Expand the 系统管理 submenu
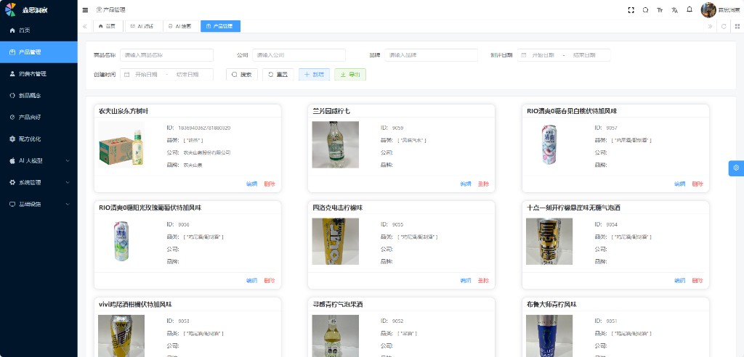 tap(39, 183)
